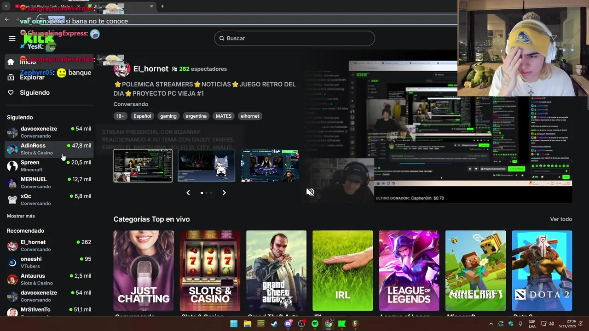Open the microphone tray icon
Screen dimensions: 589x331
coord(520,324)
